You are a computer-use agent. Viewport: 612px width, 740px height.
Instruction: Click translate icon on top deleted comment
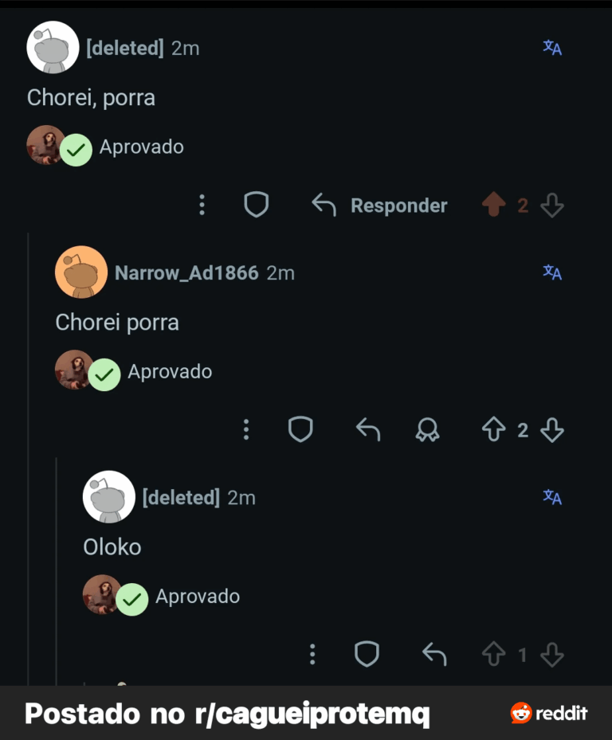[552, 48]
